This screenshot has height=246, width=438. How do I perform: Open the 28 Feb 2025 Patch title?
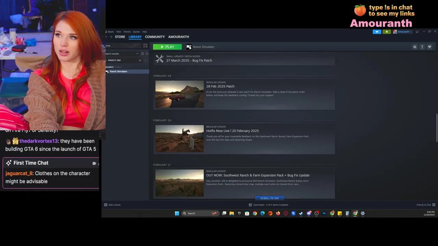pyautogui.click(x=220, y=86)
